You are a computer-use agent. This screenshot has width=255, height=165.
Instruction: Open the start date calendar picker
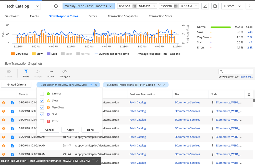[x=134, y=6]
